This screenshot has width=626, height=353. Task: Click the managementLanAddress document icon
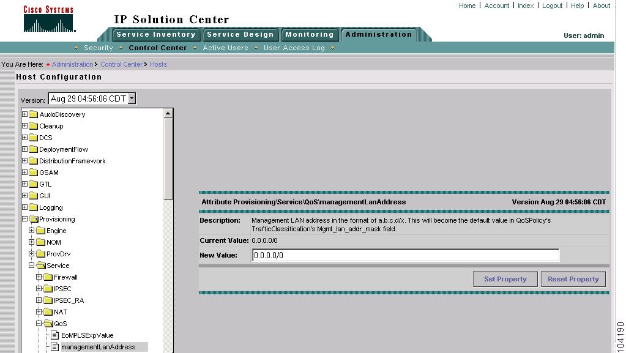click(x=54, y=347)
